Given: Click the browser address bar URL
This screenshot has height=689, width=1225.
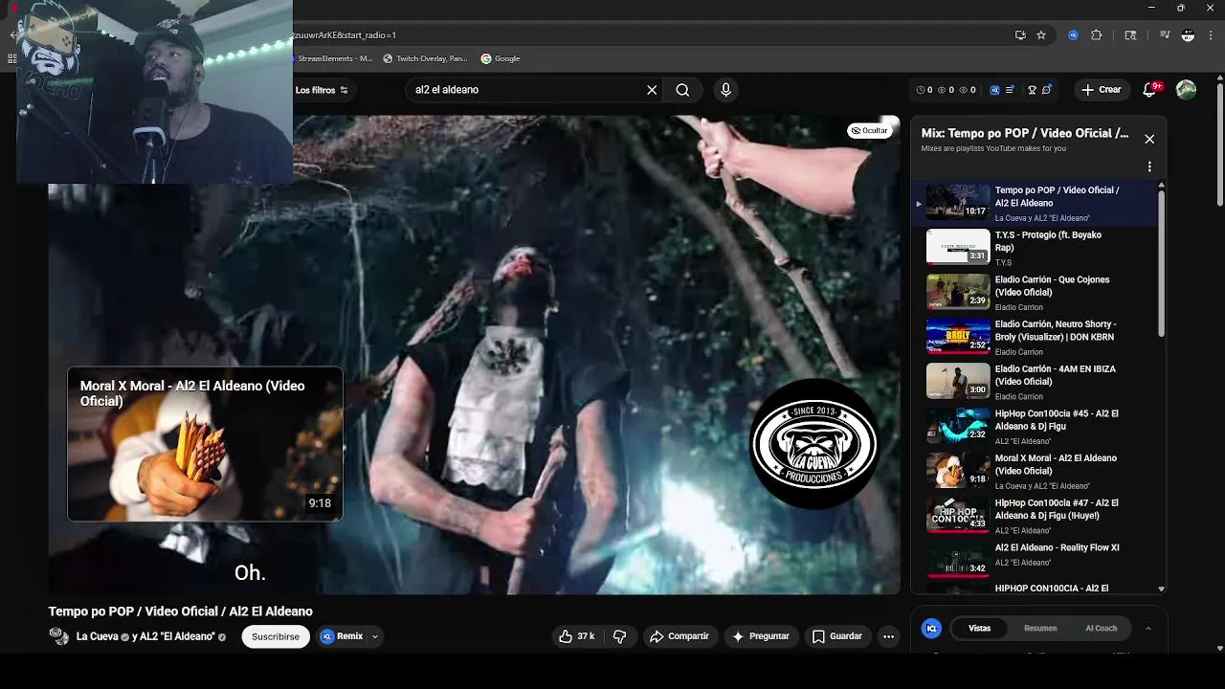Looking at the screenshot, I should [x=345, y=35].
